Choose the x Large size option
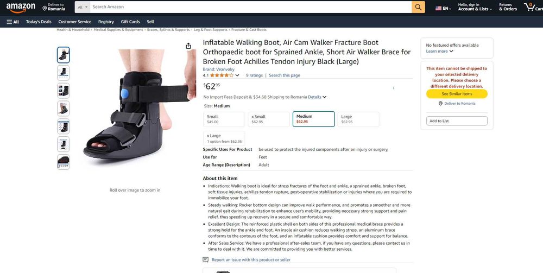Viewport: 543px width, 273px height. coord(224,138)
